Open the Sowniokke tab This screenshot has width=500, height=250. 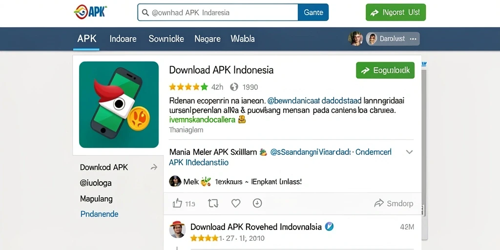click(166, 39)
